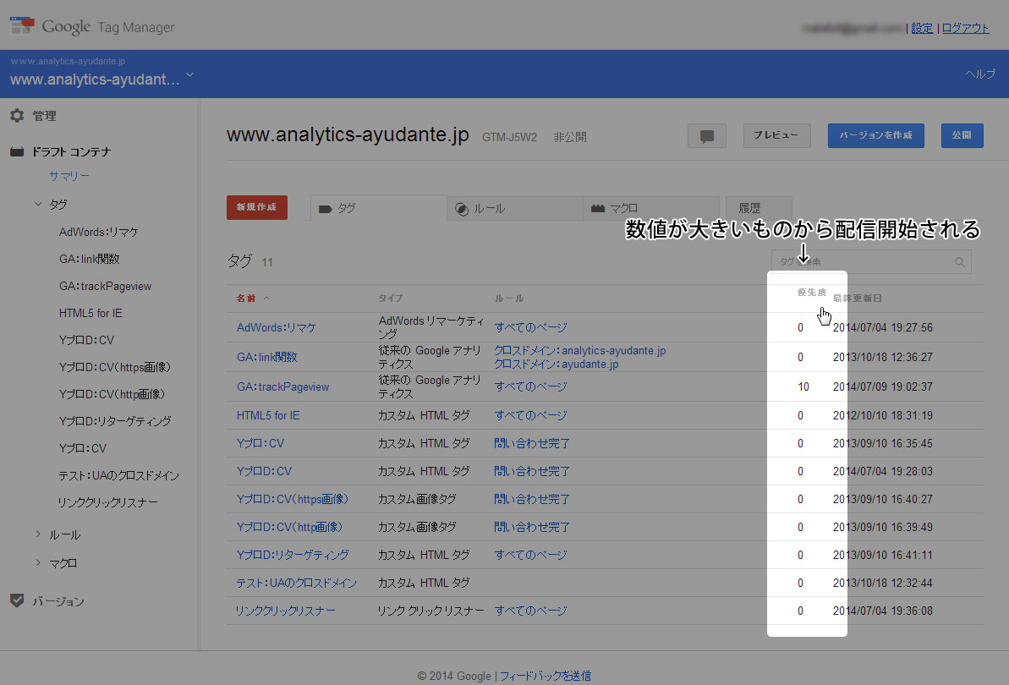Expand the ルール tree in sidebar
The height and width of the screenshot is (685, 1009).
point(38,534)
